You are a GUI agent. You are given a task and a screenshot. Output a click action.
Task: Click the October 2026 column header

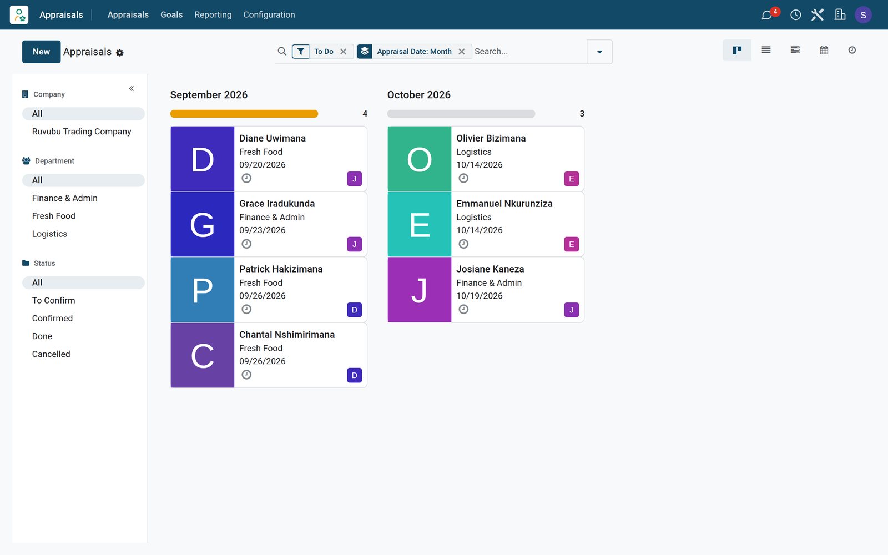pyautogui.click(x=419, y=95)
